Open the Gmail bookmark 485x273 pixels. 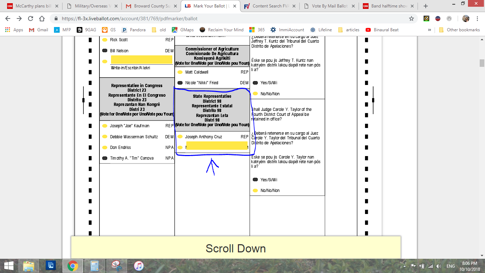(x=38, y=30)
